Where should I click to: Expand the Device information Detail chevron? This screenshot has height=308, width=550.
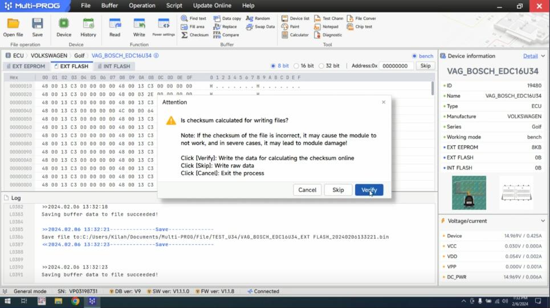point(543,56)
